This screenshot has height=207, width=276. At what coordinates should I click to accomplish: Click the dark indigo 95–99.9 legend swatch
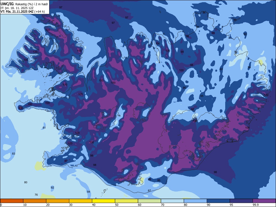[x=241, y=201]
